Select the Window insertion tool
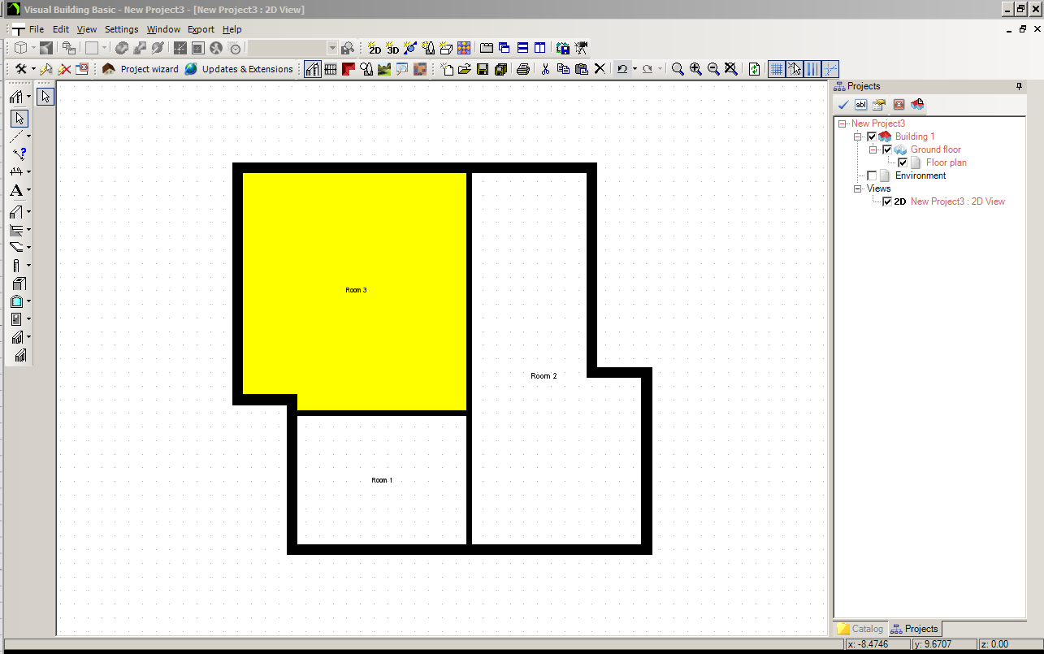This screenshot has width=1044, height=654. click(16, 301)
